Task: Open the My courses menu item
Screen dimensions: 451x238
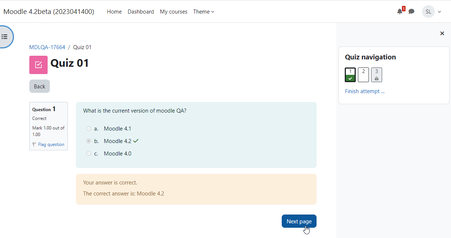Action: (174, 12)
